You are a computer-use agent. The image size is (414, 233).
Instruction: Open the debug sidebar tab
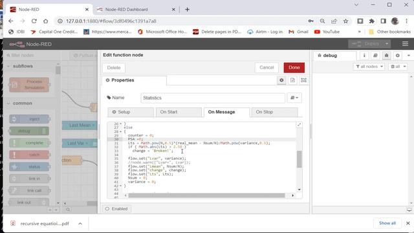click(x=334, y=56)
